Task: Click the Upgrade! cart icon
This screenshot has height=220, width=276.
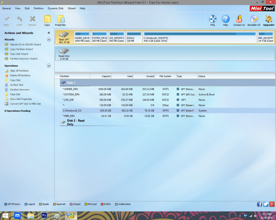Action: click(x=269, y=19)
